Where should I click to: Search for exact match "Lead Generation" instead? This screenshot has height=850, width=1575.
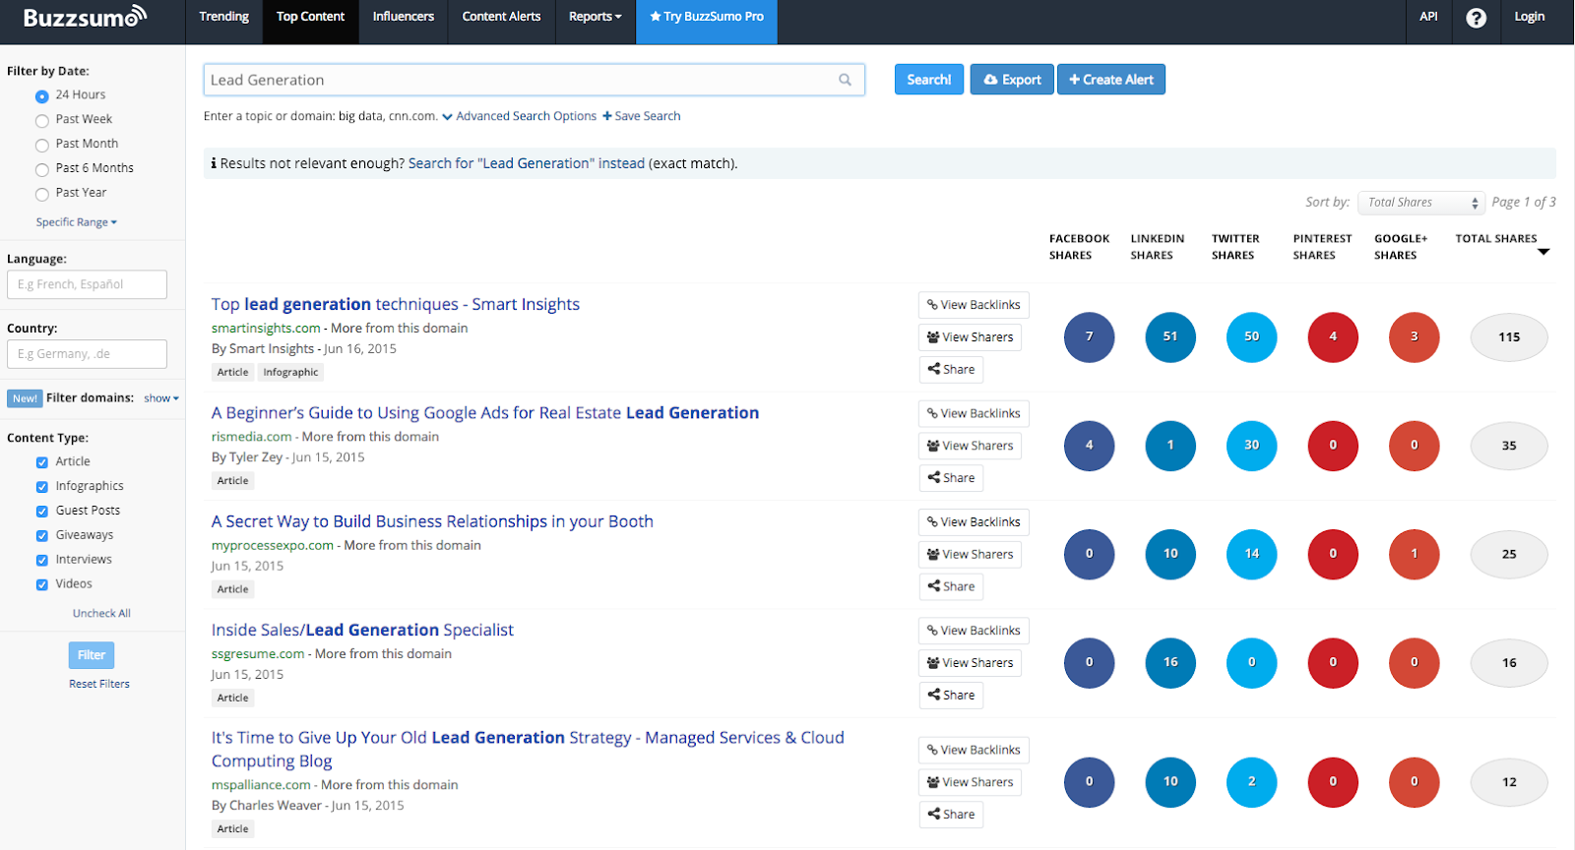pyautogui.click(x=527, y=163)
